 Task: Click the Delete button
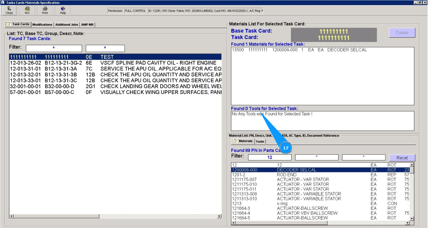click(402, 33)
